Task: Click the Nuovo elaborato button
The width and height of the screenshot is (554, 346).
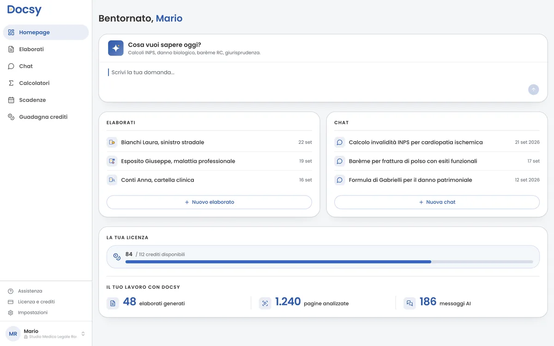Action: tap(209, 202)
